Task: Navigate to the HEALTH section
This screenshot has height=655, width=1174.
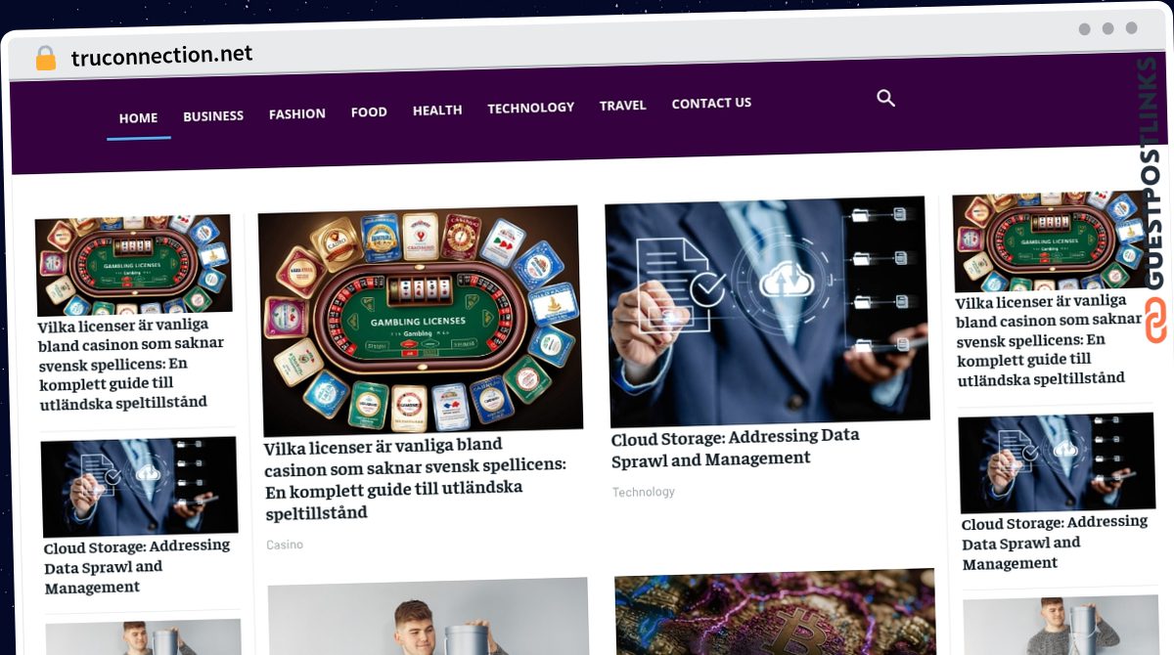Action: 437,110
